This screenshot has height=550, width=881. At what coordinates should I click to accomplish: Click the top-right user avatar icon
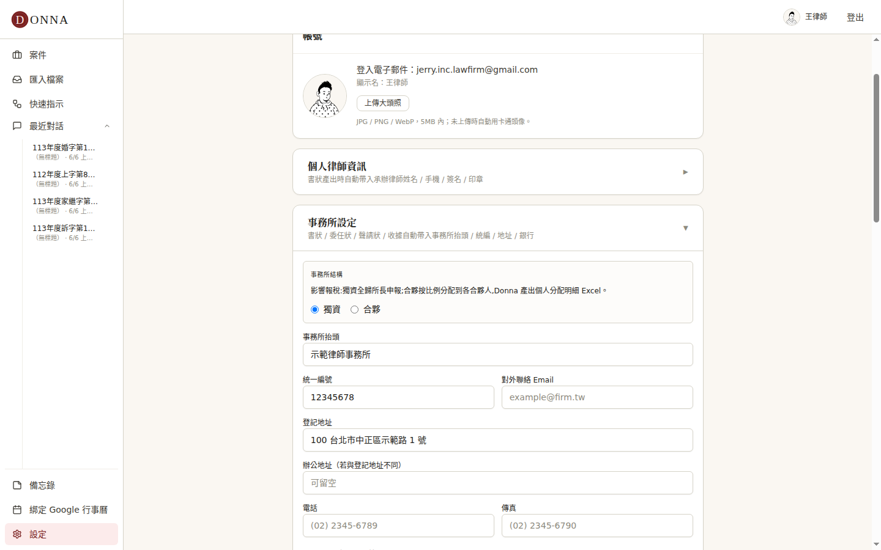(792, 17)
